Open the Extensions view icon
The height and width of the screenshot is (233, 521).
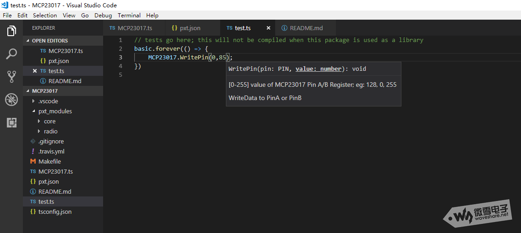click(x=11, y=122)
